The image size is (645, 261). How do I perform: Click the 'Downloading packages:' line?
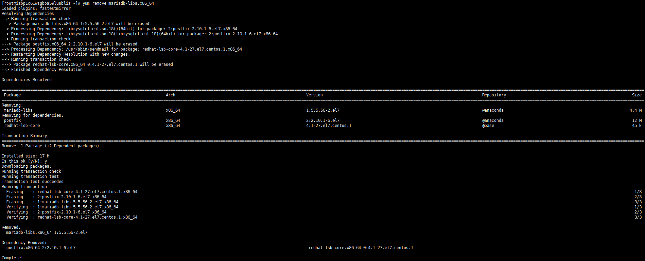tap(27, 166)
